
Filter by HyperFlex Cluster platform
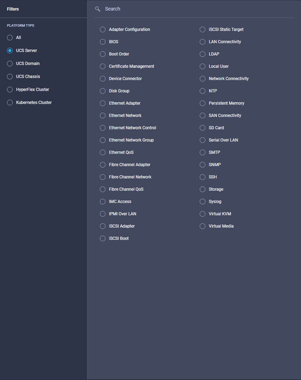click(x=10, y=90)
